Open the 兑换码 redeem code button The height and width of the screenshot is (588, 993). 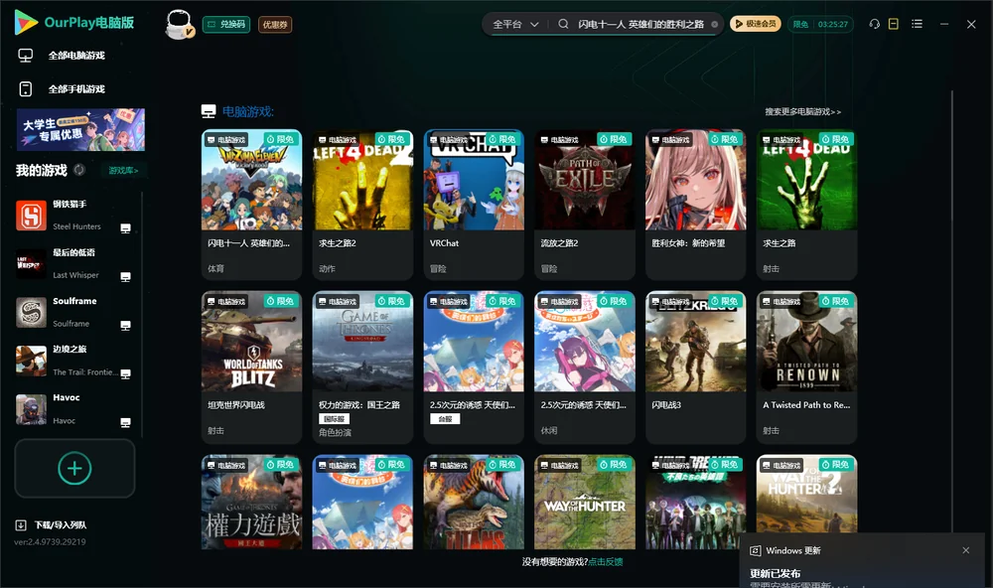(x=226, y=25)
